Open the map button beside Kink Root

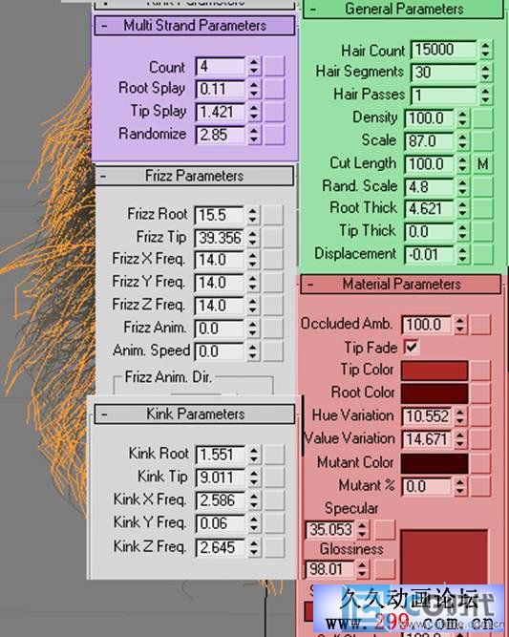[274, 455]
